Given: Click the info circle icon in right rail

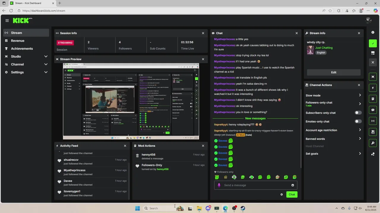Looking at the screenshot, I should click(373, 32).
